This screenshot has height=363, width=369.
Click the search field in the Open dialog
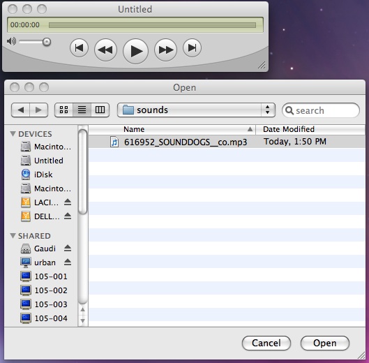pyautogui.click(x=321, y=110)
